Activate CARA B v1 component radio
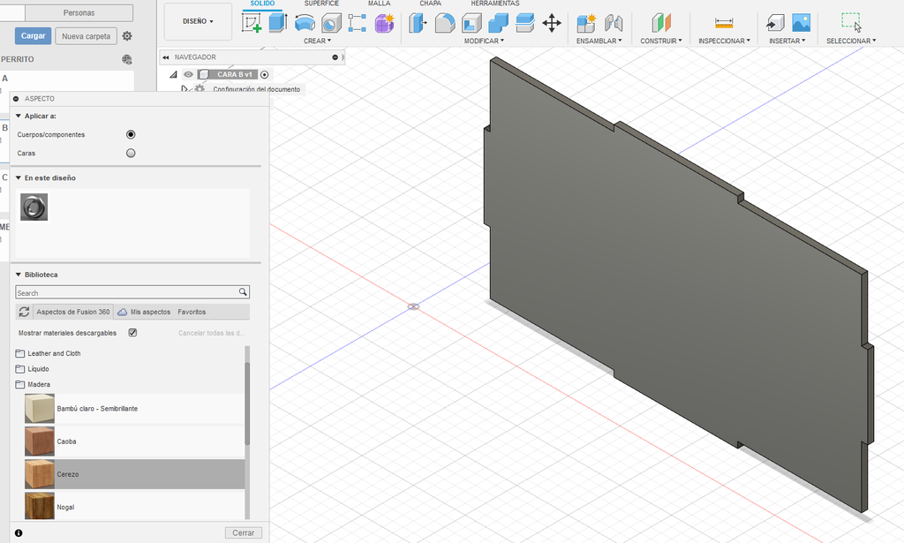The image size is (904, 543). tap(265, 74)
